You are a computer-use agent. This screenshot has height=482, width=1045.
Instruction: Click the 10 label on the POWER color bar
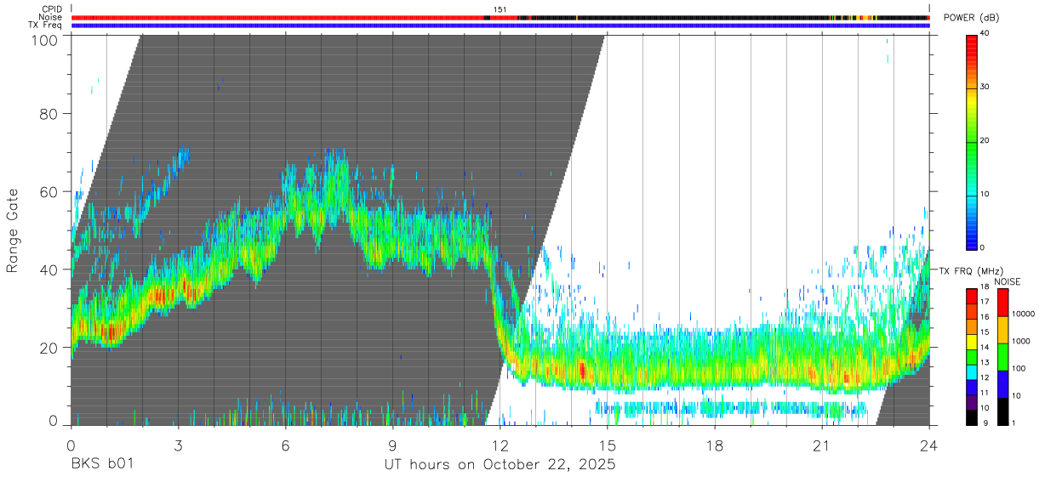(985, 194)
